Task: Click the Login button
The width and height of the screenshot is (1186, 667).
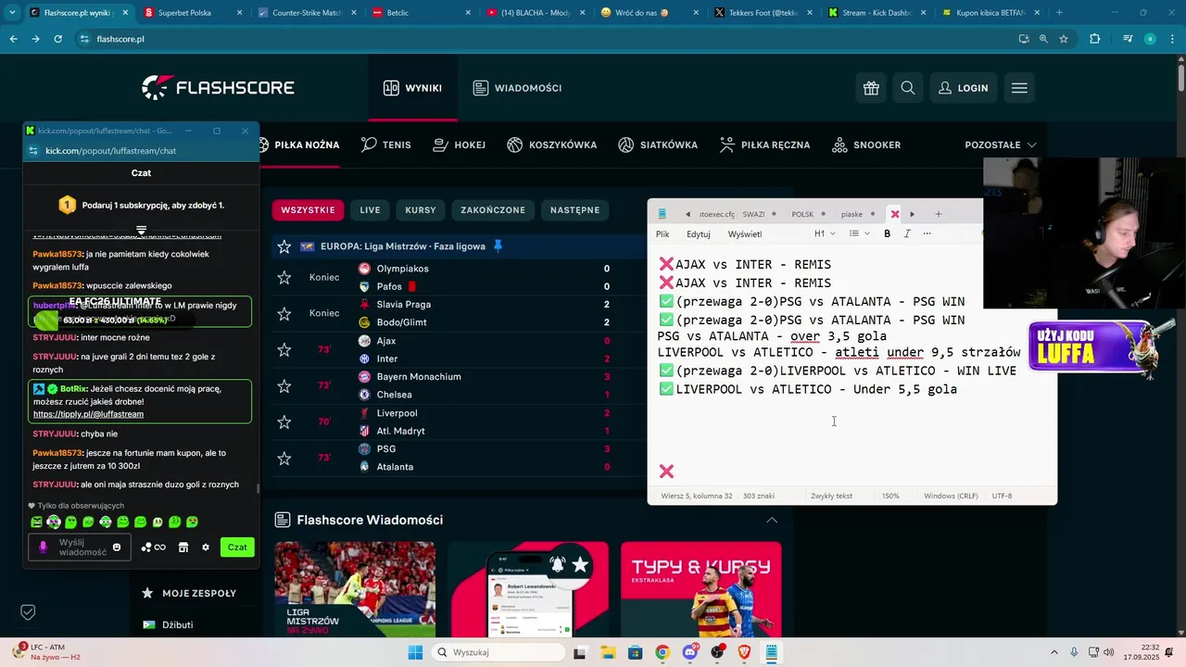Action: [x=964, y=88]
